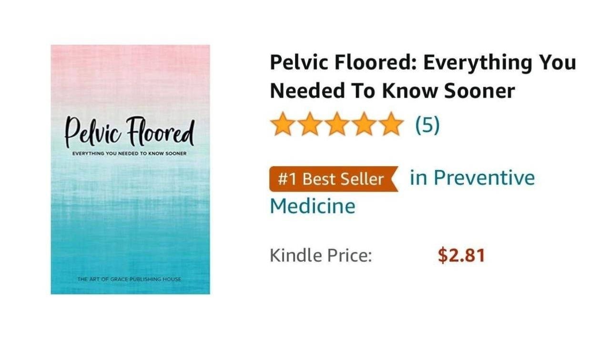The image size is (610, 343).
Task: Select the $2.81 Kindle price
Action: [x=461, y=255]
